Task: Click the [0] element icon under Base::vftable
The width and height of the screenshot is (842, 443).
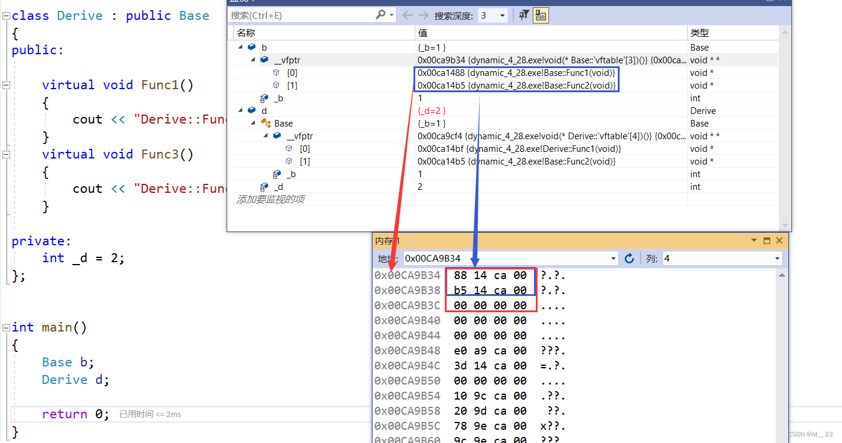Action: pos(276,72)
